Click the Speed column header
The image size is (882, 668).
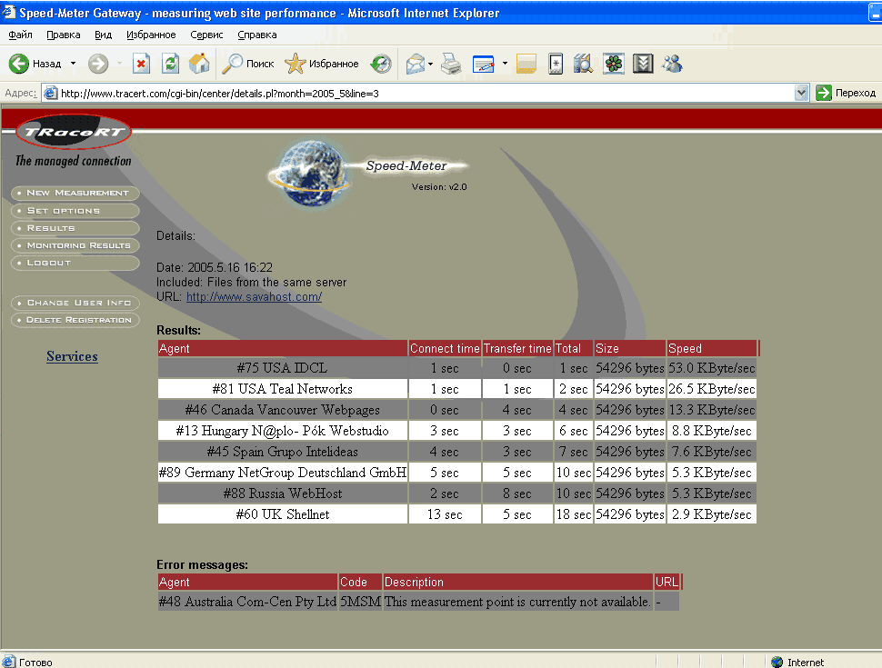click(x=712, y=348)
